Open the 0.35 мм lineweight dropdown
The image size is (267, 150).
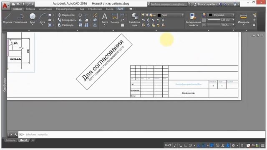click(x=233, y=20)
